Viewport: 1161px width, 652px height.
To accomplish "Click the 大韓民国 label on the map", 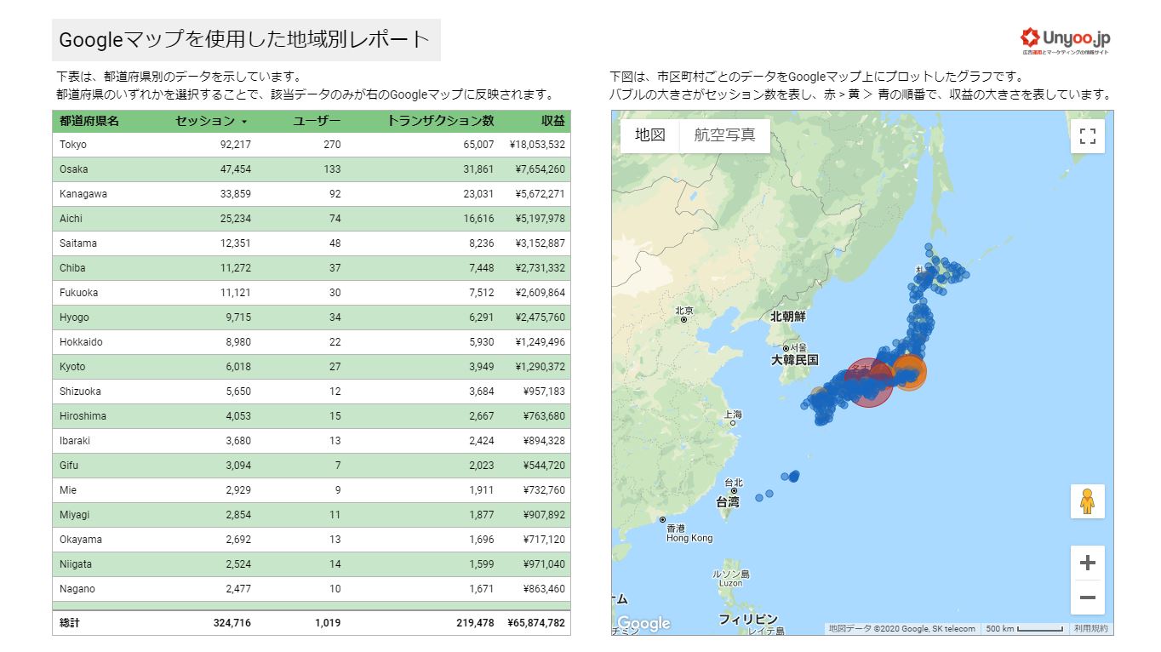I will tap(794, 360).
